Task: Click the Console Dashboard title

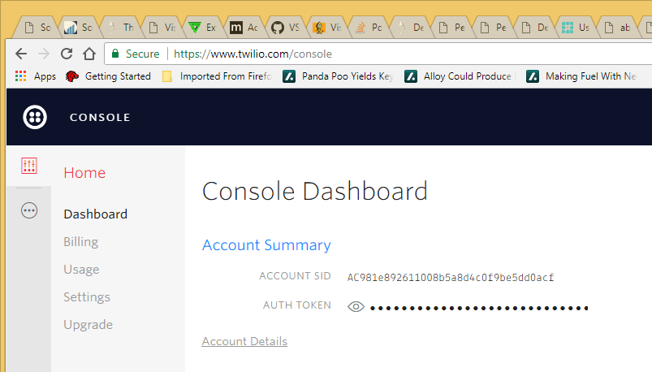Action: pyautogui.click(x=315, y=192)
